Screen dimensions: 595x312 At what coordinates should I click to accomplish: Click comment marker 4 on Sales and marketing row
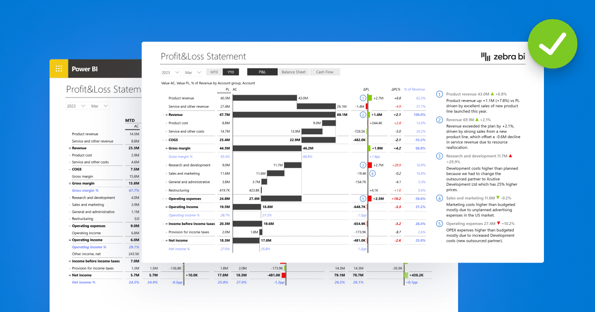373,173
